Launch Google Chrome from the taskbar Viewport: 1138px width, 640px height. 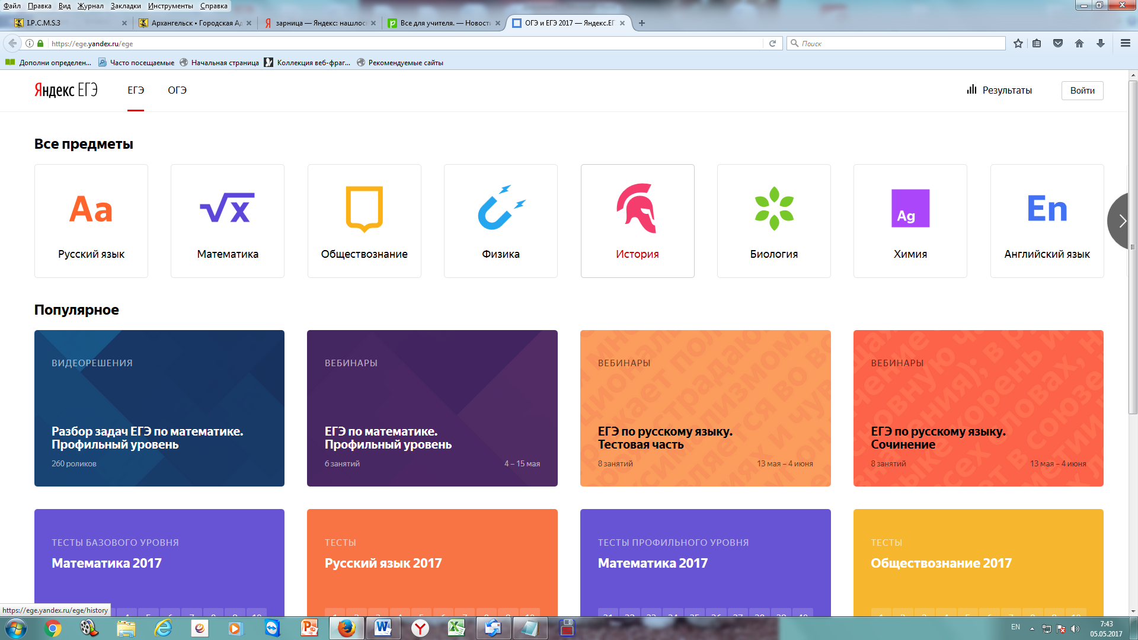point(53,628)
